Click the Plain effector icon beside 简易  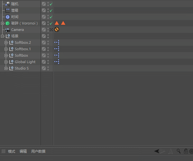coord(8,11)
